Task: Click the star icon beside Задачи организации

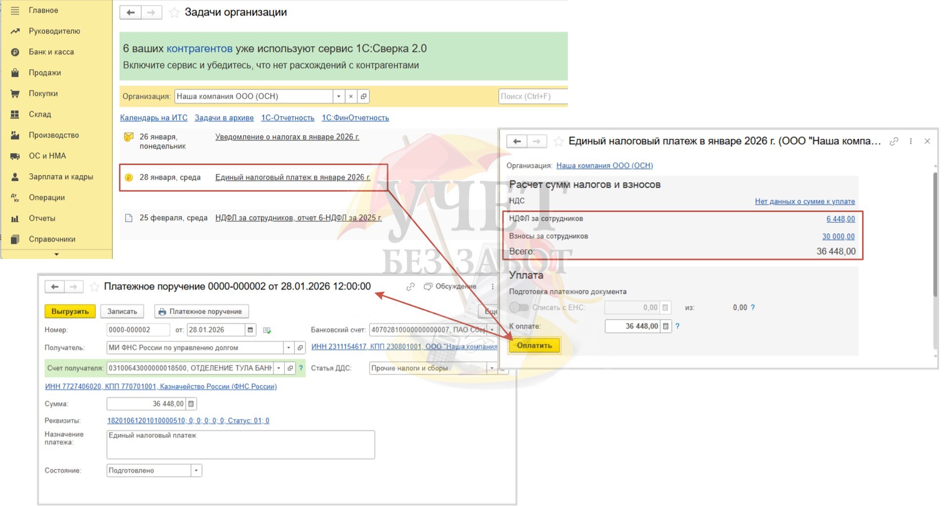Action: [x=174, y=13]
